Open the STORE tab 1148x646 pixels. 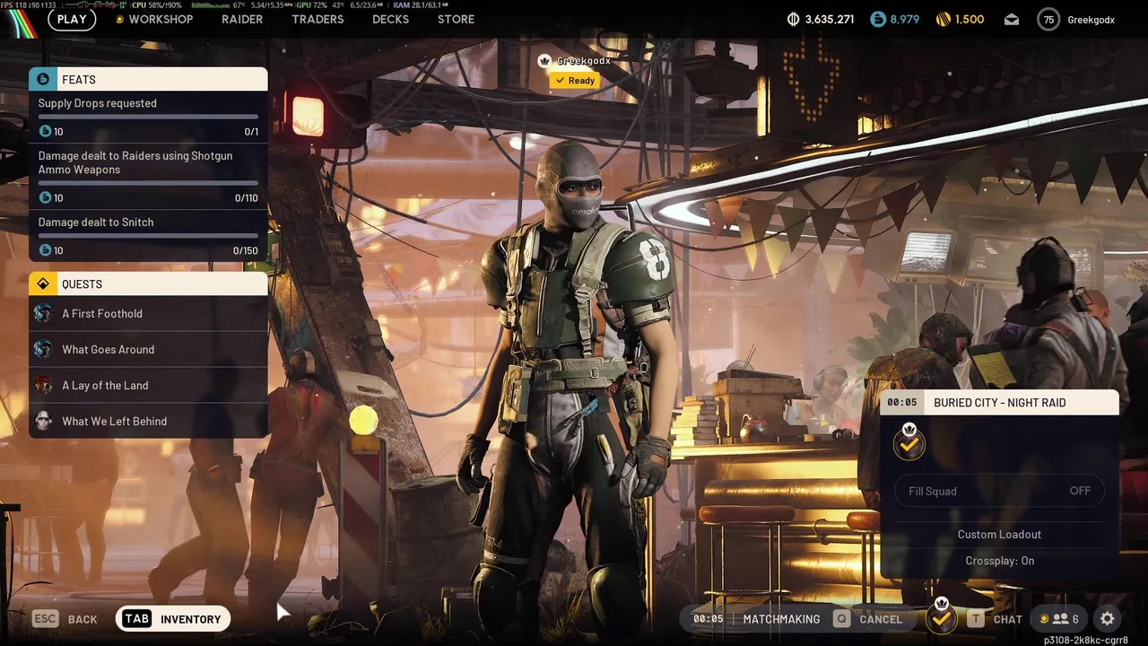coord(456,19)
